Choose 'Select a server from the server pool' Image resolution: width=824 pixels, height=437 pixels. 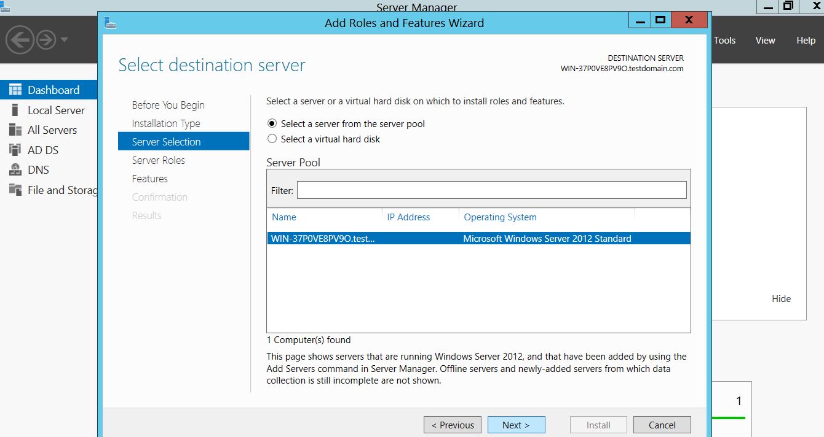(272, 124)
